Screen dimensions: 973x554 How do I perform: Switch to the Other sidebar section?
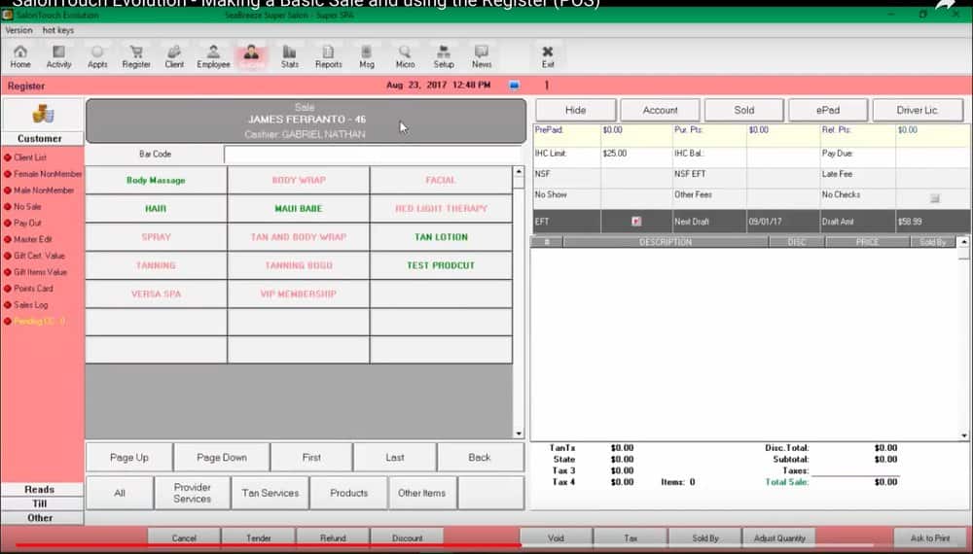point(40,518)
